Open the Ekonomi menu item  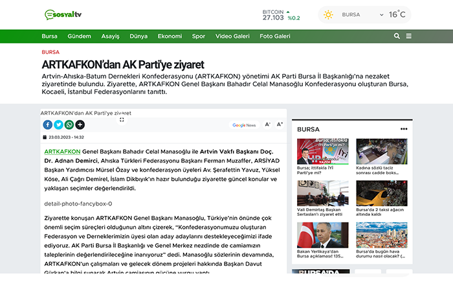pos(170,36)
